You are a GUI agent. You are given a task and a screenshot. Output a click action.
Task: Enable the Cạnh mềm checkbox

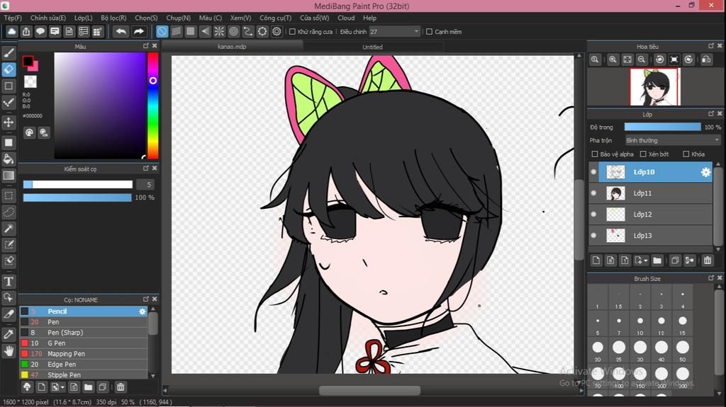click(429, 31)
